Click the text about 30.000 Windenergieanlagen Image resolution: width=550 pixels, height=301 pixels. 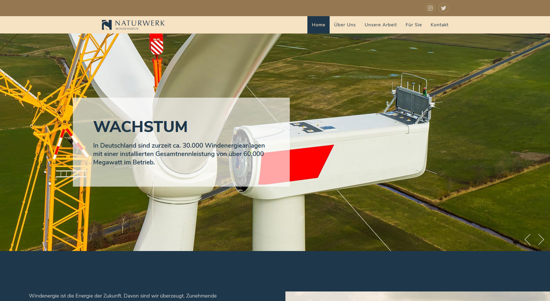pyautogui.click(x=179, y=154)
